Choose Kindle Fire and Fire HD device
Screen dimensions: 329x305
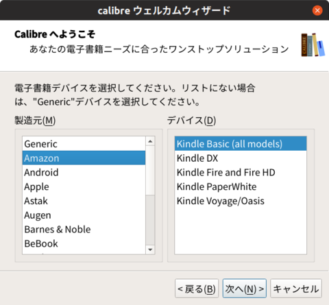pyautogui.click(x=241, y=172)
